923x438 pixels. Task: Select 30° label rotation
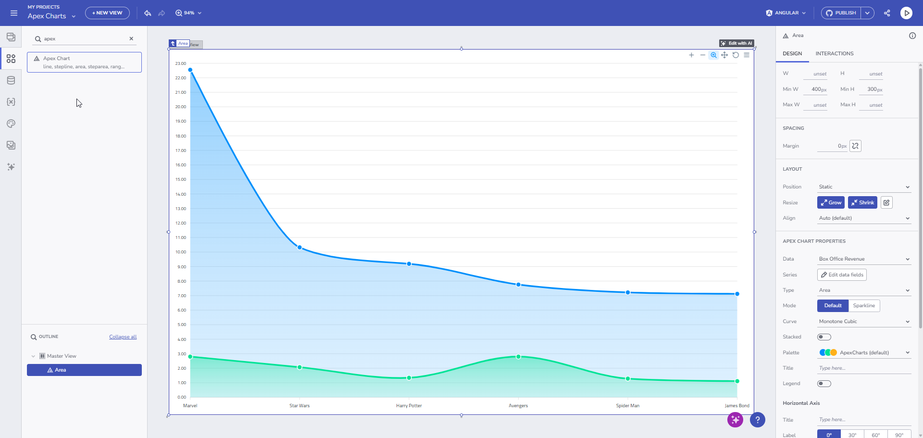point(852,434)
